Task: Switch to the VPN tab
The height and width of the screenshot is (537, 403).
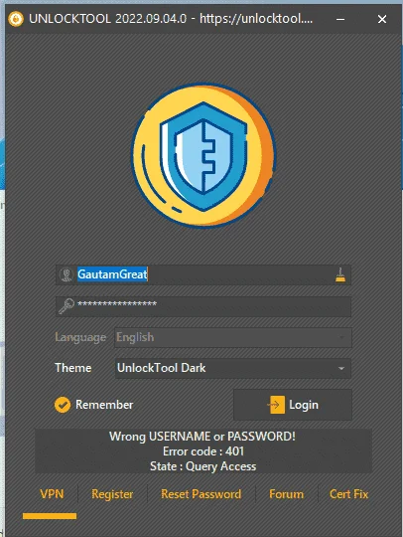Action: coord(52,494)
